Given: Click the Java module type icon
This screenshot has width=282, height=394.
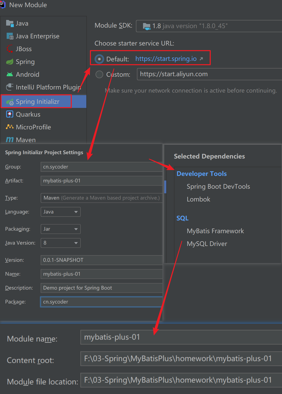Looking at the screenshot, I should 10,23.
